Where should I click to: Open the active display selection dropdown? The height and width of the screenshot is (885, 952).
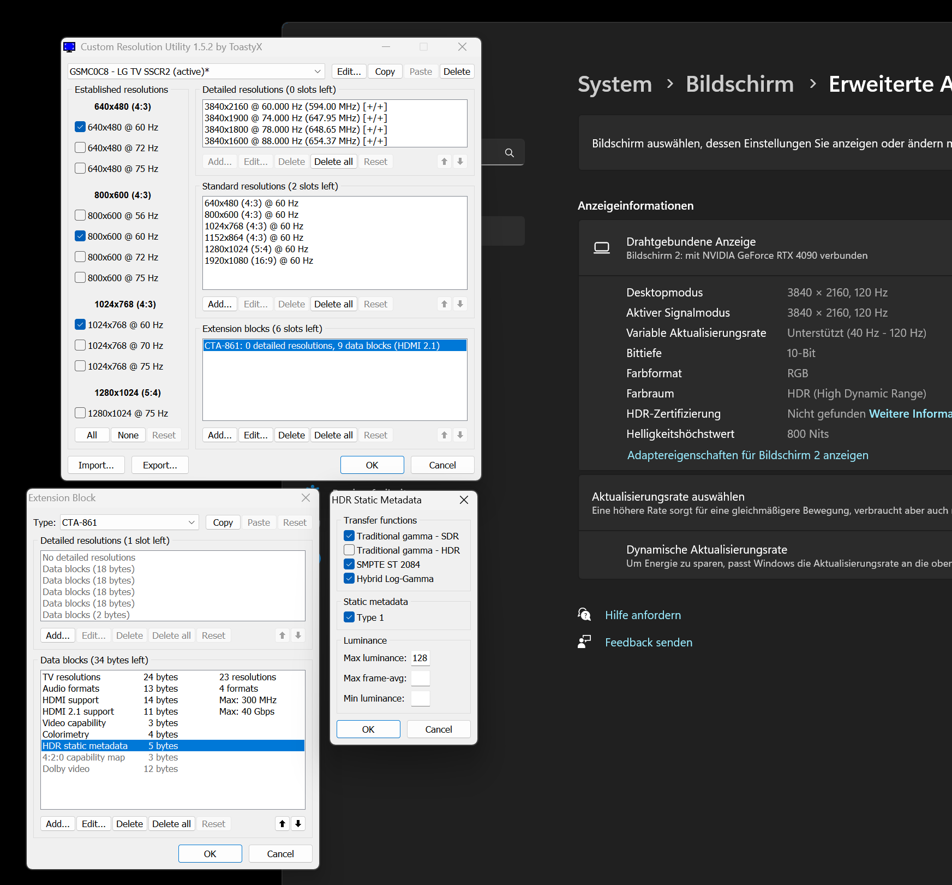click(318, 71)
